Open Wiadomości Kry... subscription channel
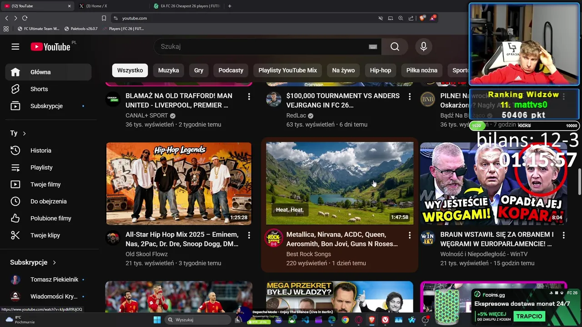 [x=49, y=297]
